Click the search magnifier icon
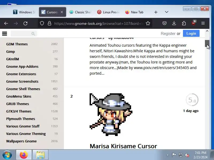This screenshot has height=160, width=214. coord(33,34)
